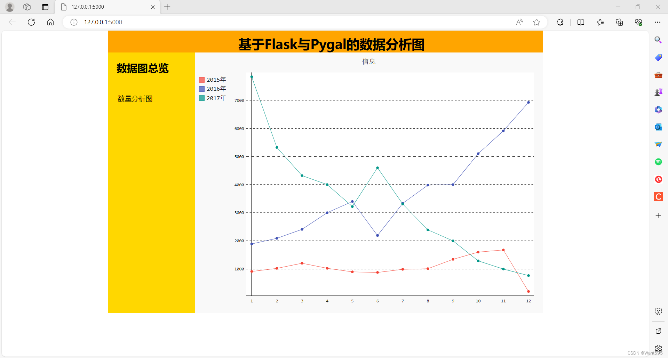Select the 127.0.0.1:5000 browser tab

[108, 7]
